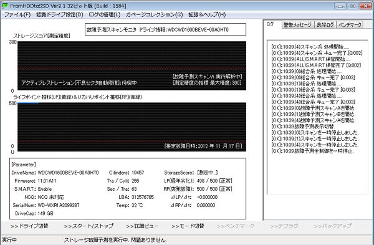Viewport: 374px width, 245px height.
Task: Click the drive info header field
Action: (x=166, y=29)
